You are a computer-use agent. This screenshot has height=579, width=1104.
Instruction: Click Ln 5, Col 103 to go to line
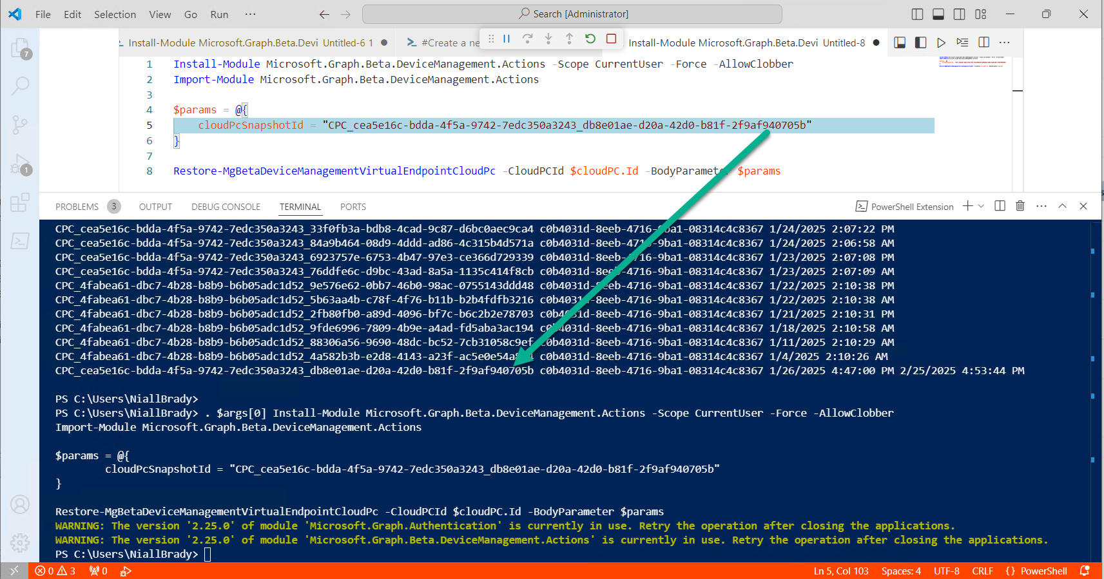click(x=841, y=571)
